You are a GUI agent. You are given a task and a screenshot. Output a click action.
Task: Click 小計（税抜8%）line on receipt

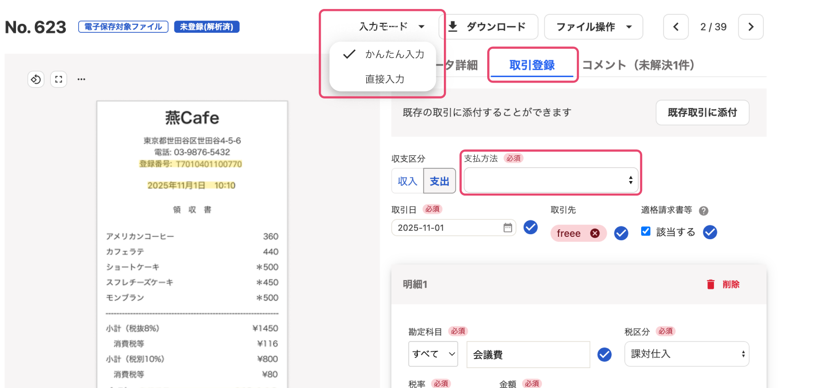(192, 328)
